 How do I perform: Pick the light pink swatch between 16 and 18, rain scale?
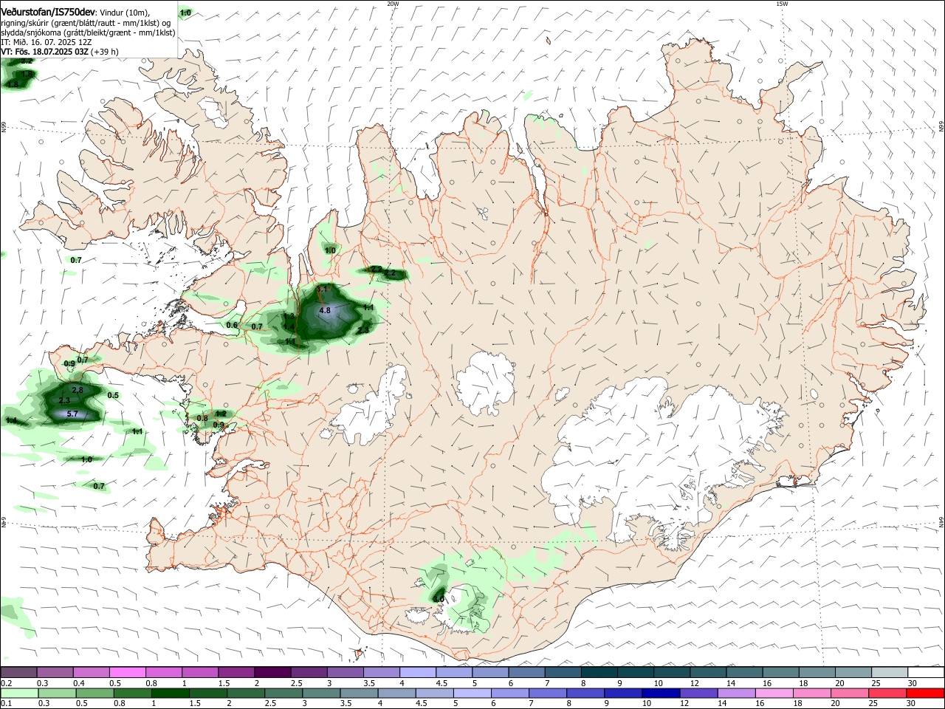774,693
